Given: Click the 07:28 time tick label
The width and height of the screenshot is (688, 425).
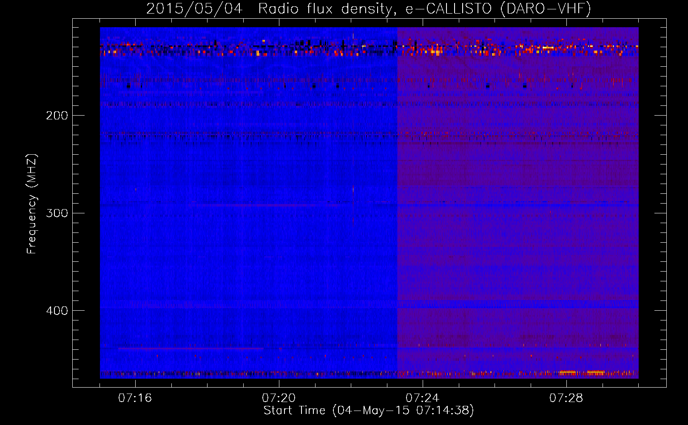Looking at the screenshot, I should 566,398.
